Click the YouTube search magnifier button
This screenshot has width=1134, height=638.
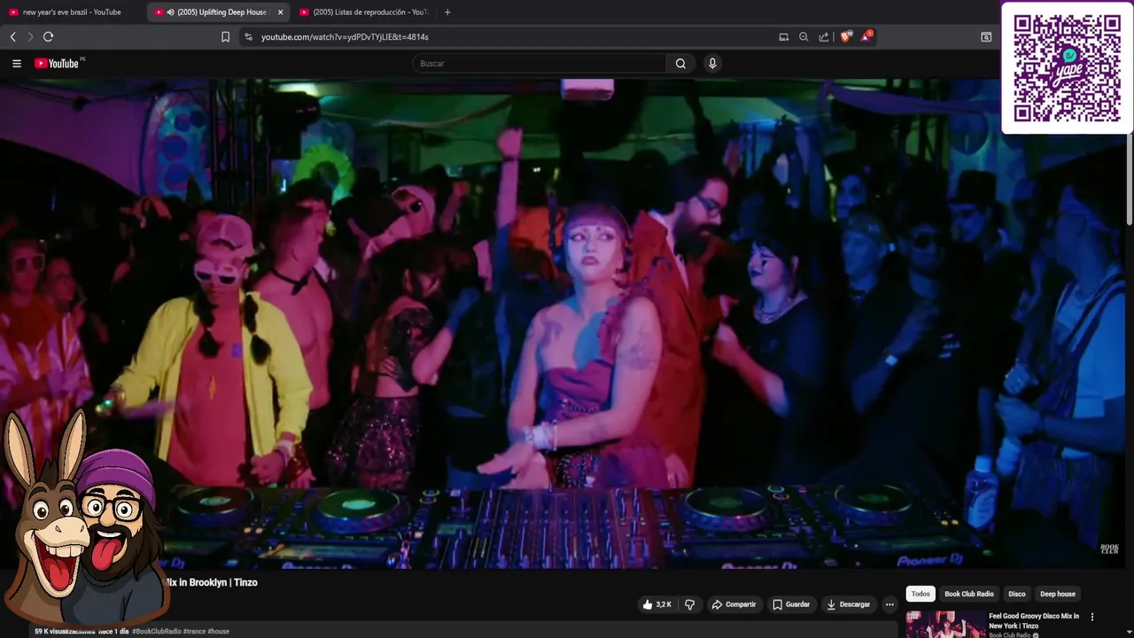coord(680,63)
